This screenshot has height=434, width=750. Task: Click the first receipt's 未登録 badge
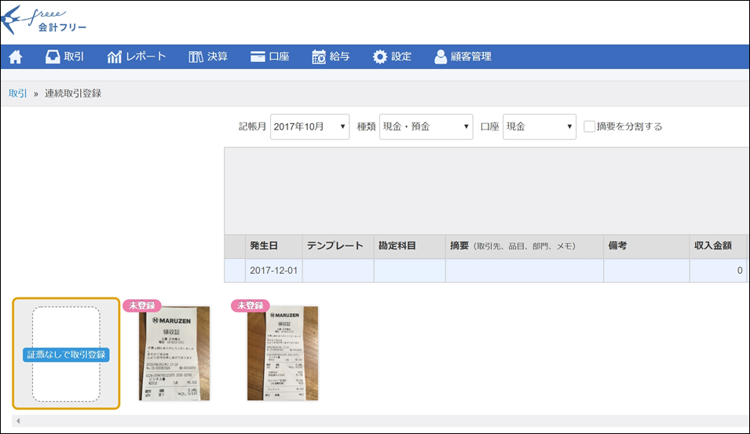coord(142,306)
